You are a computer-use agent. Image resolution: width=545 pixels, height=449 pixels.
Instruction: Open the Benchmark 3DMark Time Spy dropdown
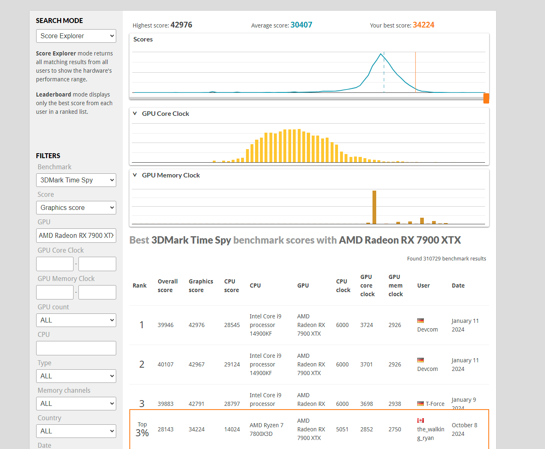76,180
